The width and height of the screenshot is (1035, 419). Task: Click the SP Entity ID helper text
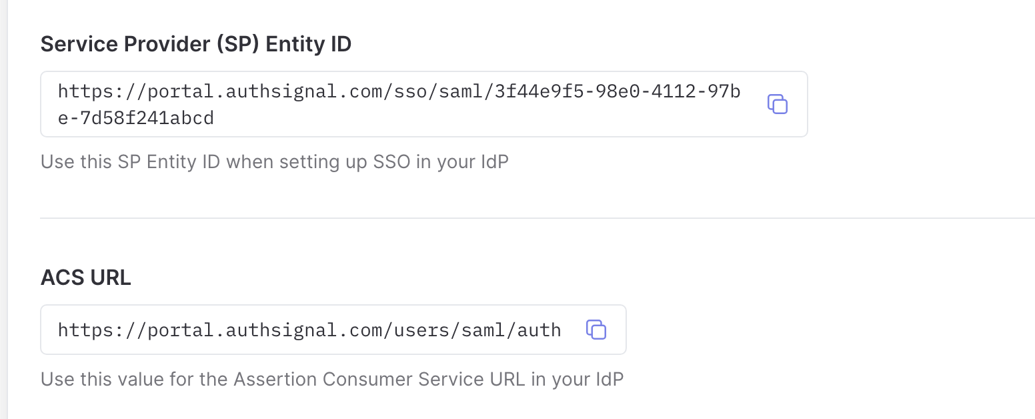[x=275, y=162]
